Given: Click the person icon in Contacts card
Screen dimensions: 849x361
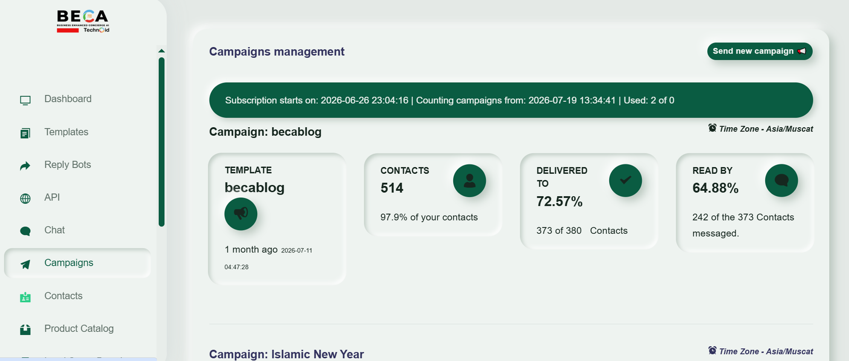Looking at the screenshot, I should click(x=470, y=181).
